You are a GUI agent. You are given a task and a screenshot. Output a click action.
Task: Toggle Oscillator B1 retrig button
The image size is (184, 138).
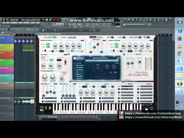[x=150, y=51]
